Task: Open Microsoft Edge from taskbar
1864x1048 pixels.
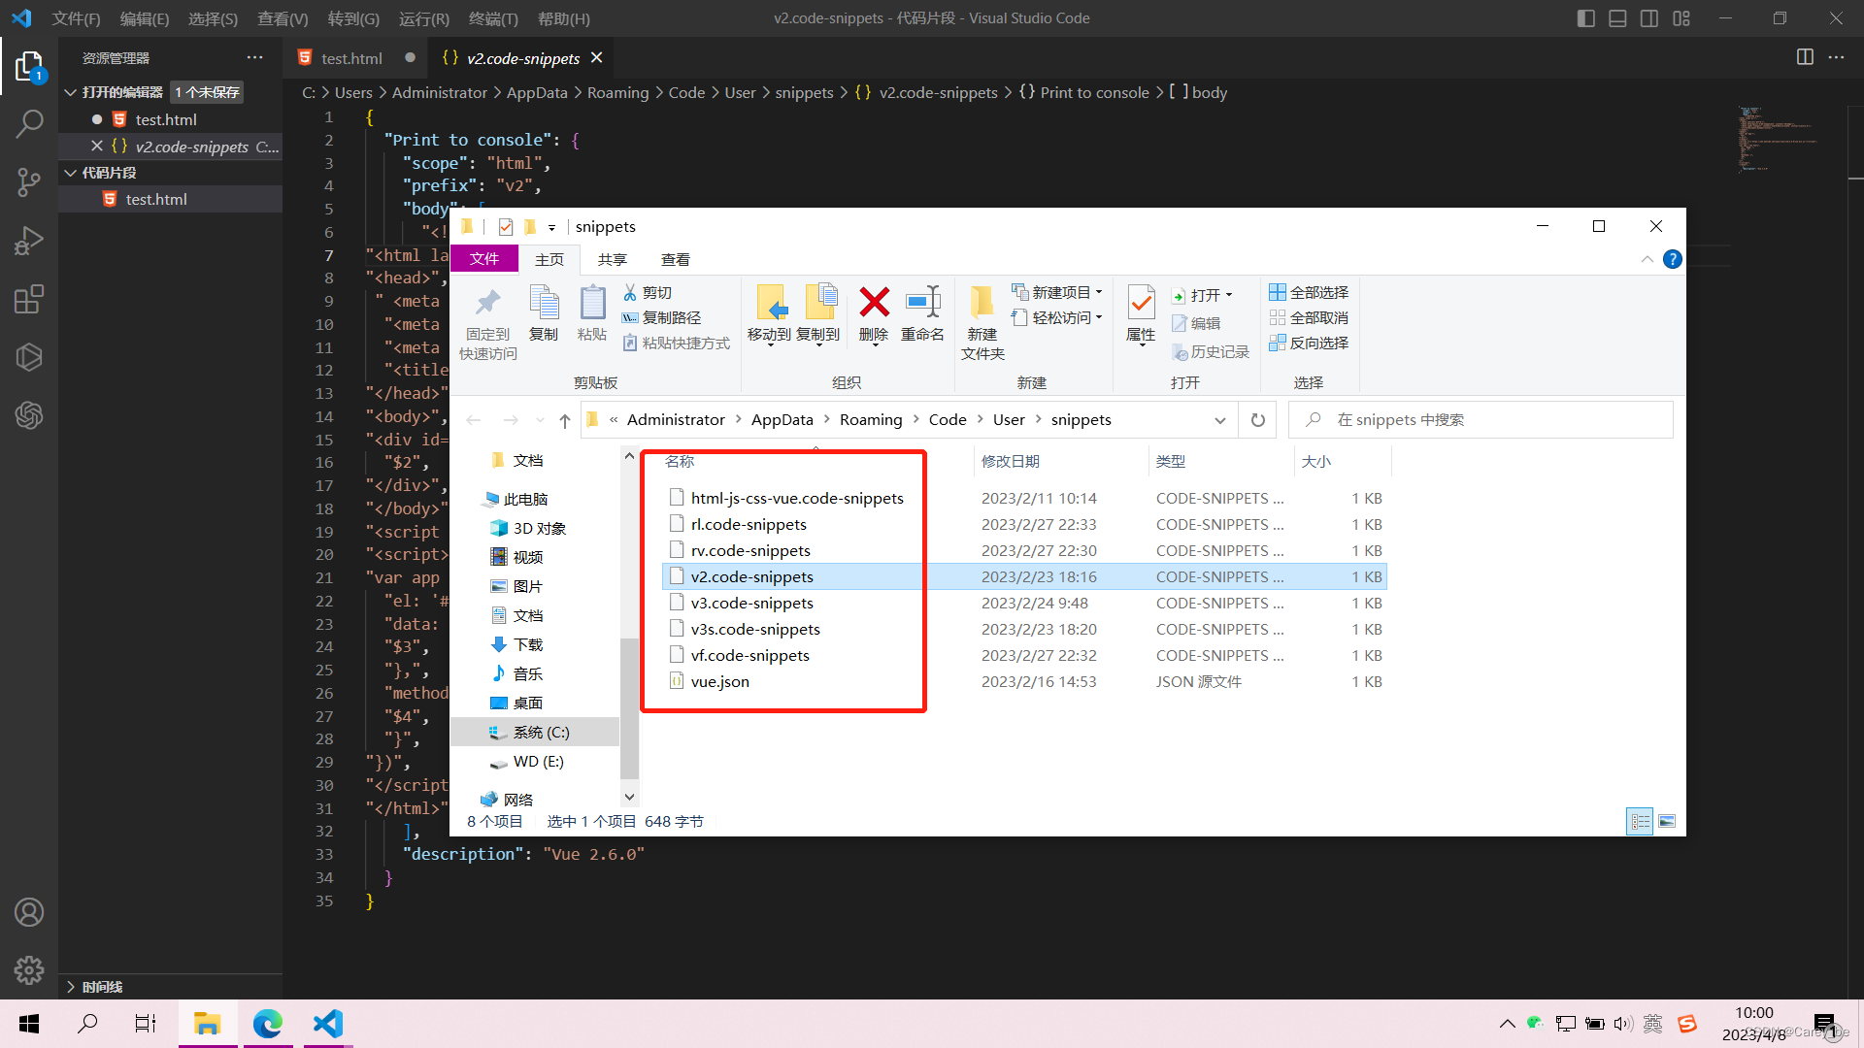Action: click(x=268, y=1024)
